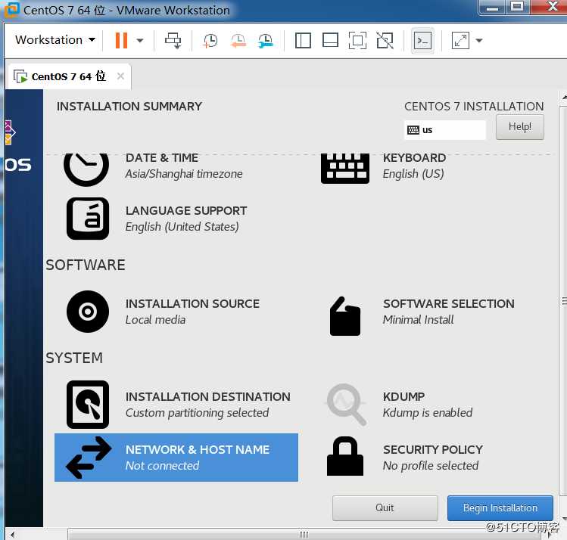Open the Workstation menu dropdown

(x=55, y=40)
